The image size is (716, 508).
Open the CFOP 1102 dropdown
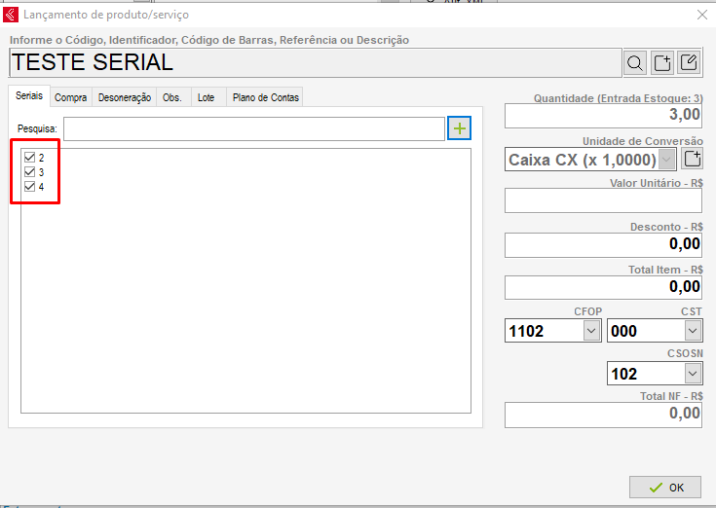click(x=591, y=331)
